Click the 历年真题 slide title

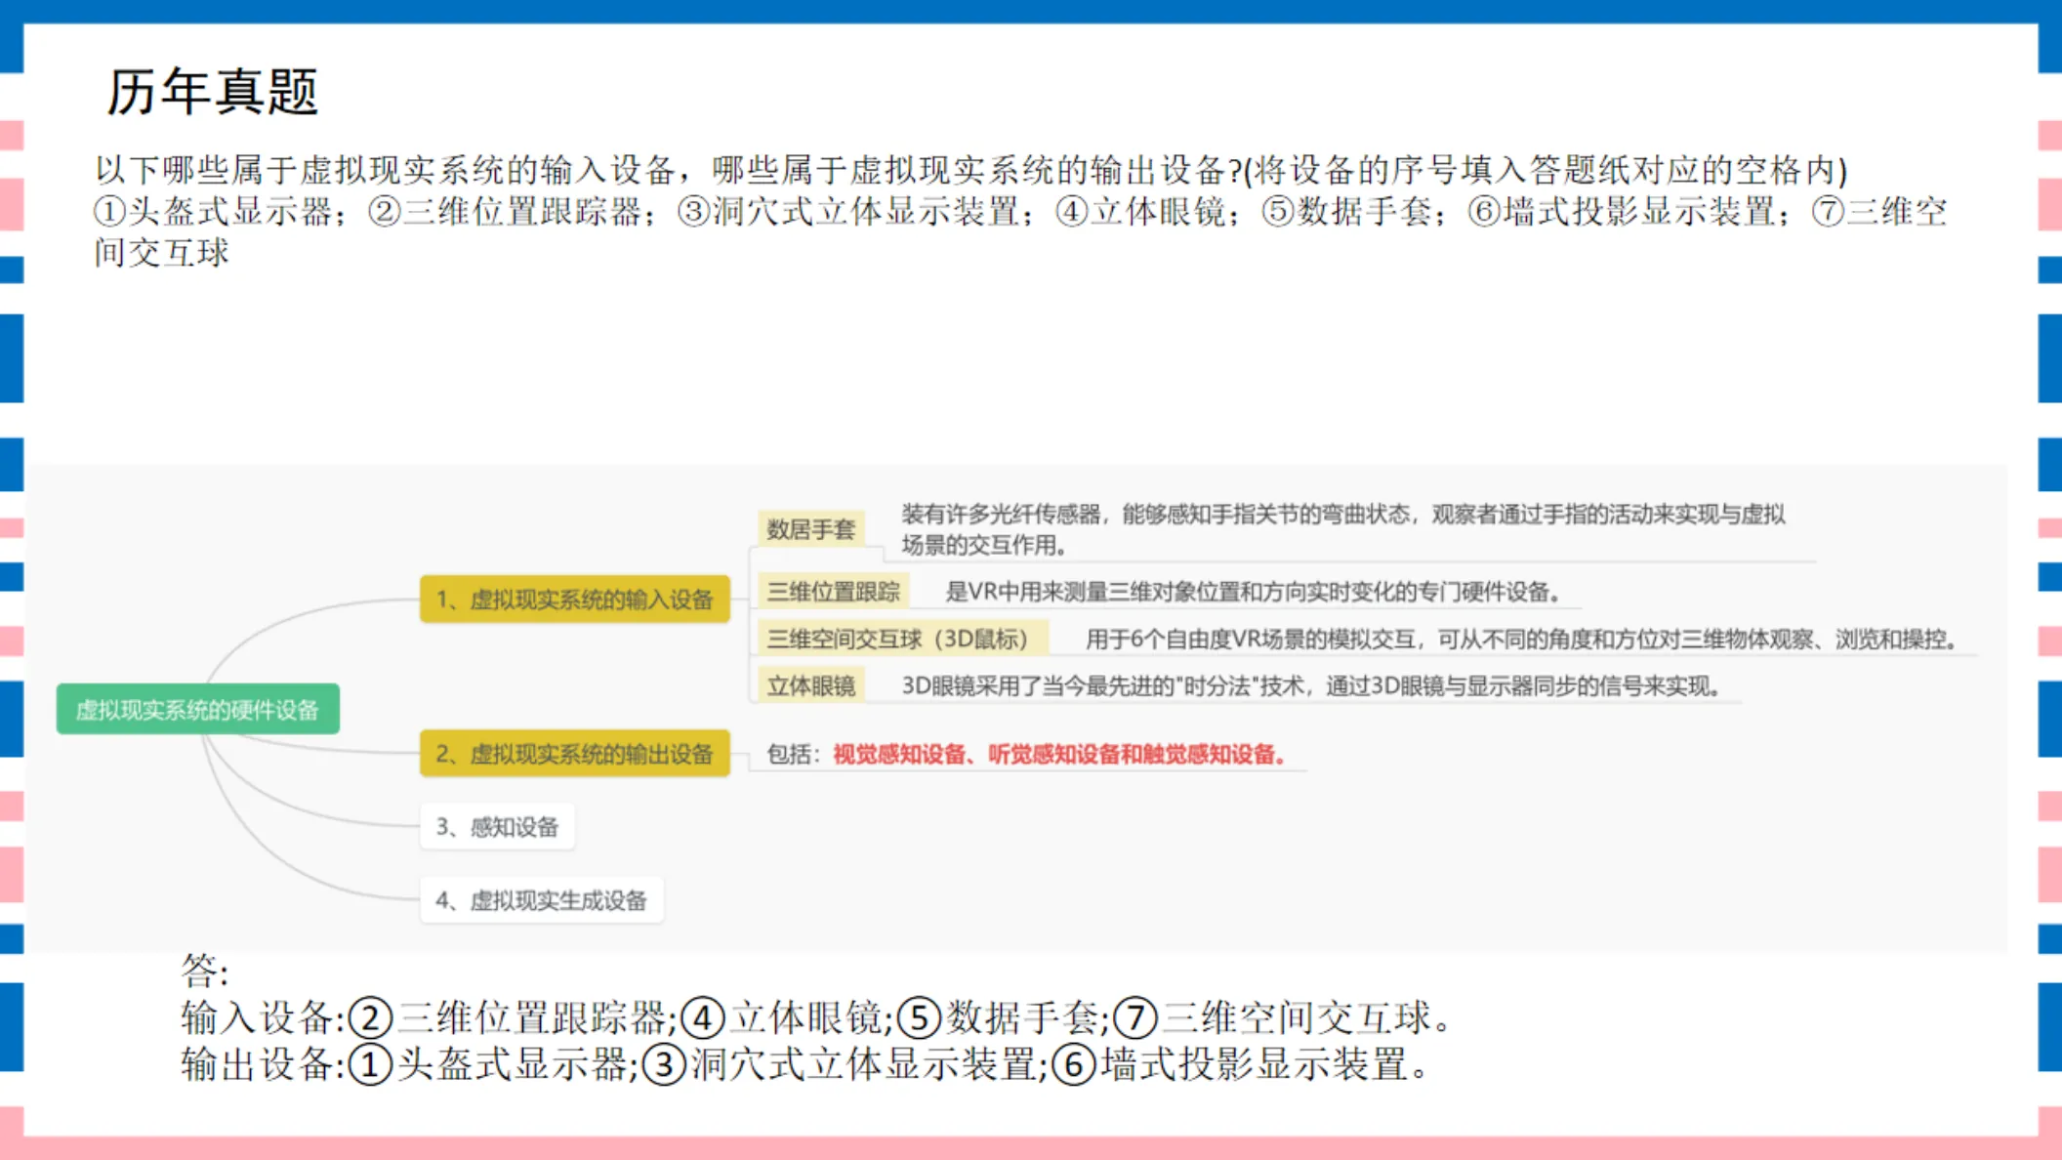212,92
